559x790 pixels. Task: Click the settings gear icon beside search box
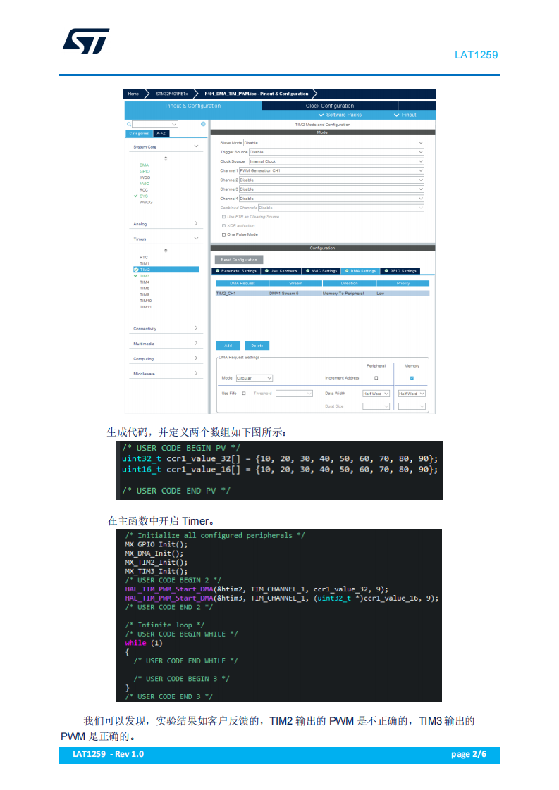click(x=203, y=124)
